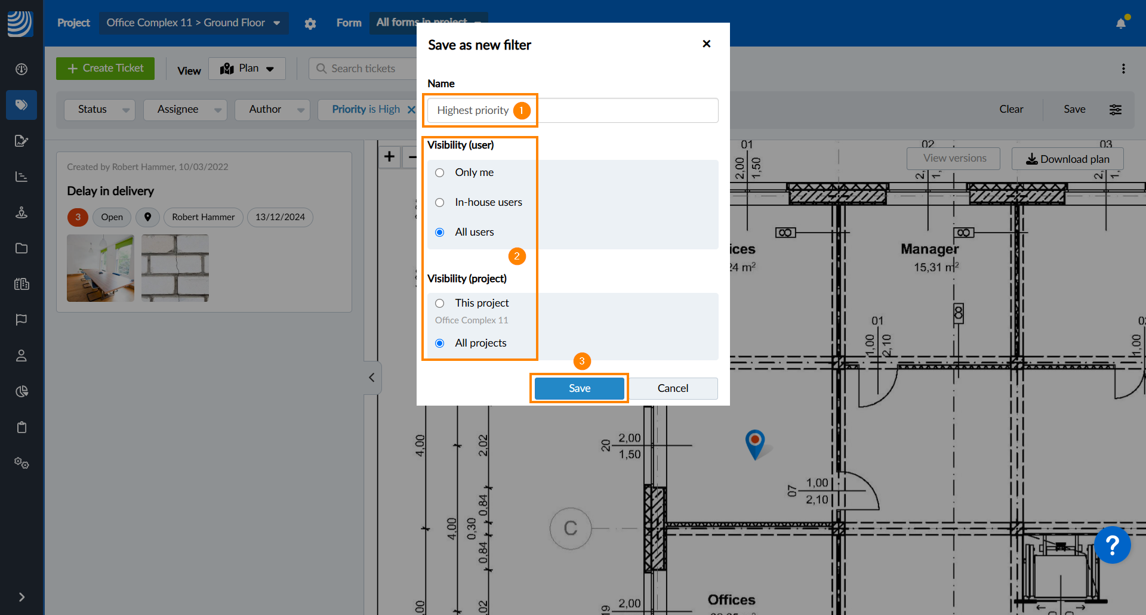
Task: Click the project settings gear icon
Action: pyautogui.click(x=310, y=23)
